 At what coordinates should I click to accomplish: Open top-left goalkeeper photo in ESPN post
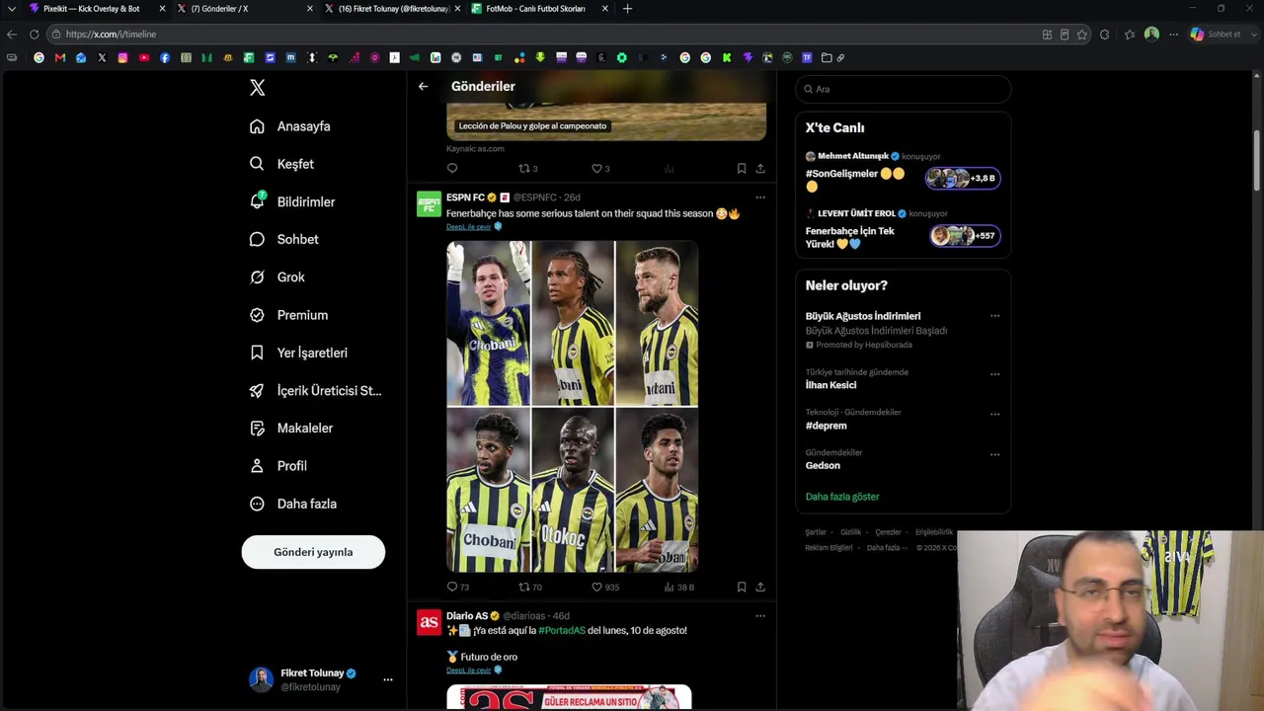pos(488,323)
